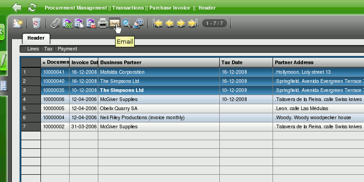364x182 pixels.
Task: Select the Header tab
Action: tap(36, 38)
